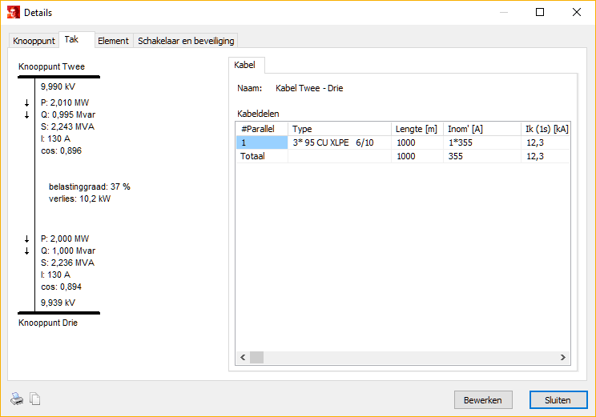This screenshot has width=596, height=417.
Task: Go to Schakelaar en beveiliging tab
Action: [186, 41]
